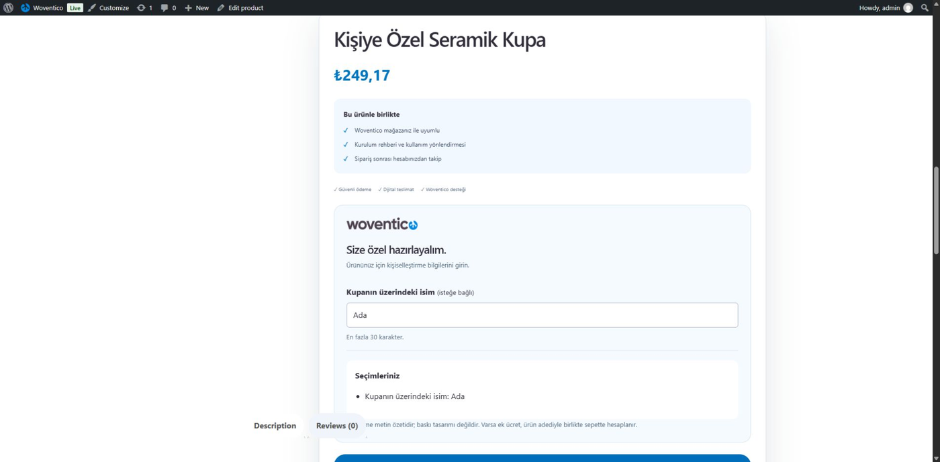Click the woventico brand logo
940x462 pixels.
(x=382, y=224)
